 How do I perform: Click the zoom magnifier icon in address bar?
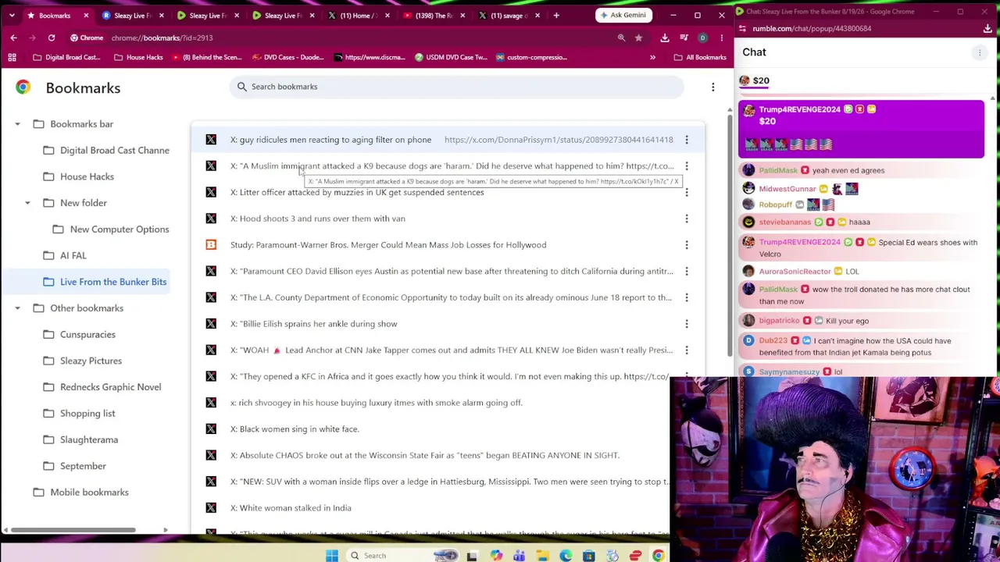[621, 37]
